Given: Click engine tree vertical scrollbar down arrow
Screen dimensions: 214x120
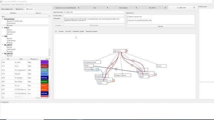Looking at the screenshot, I should tap(49, 56).
